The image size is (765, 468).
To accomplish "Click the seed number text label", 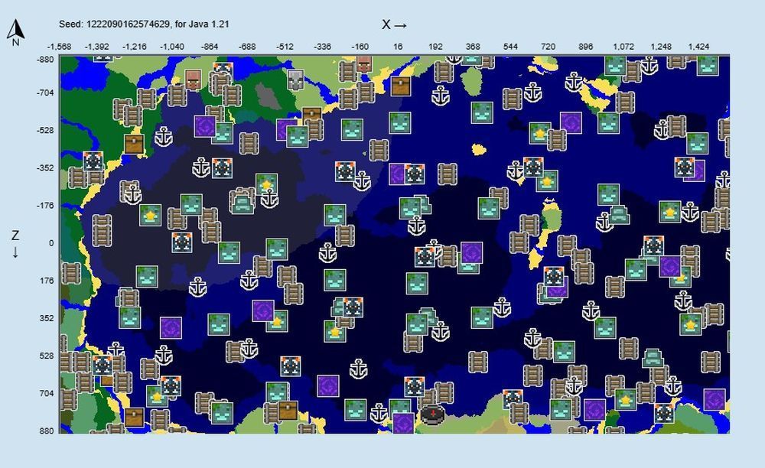I will [144, 24].
